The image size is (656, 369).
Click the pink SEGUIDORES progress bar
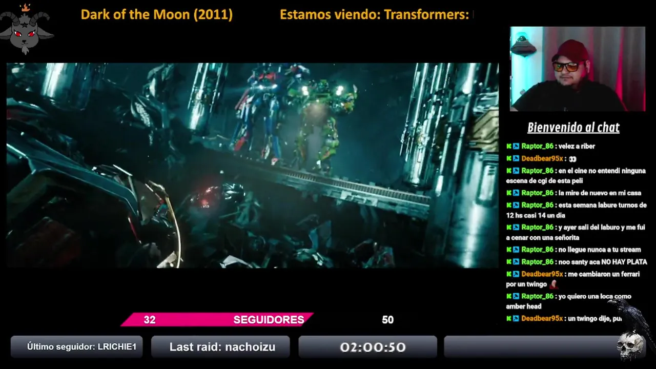pos(217,320)
